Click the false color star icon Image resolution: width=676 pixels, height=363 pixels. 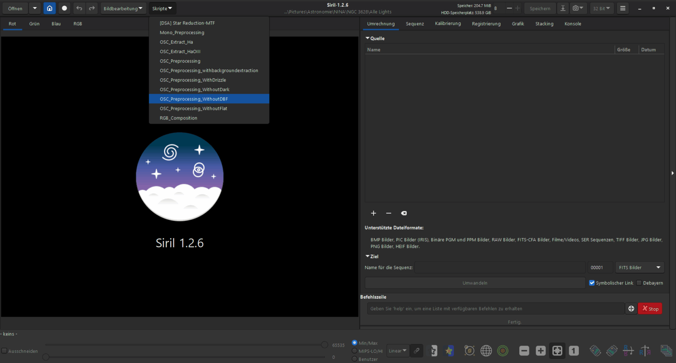449,351
